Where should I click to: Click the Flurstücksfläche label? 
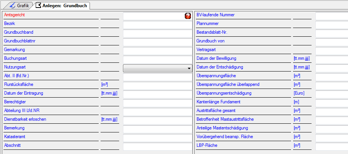[x=19, y=84]
